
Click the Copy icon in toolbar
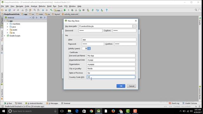tap(26, 10)
